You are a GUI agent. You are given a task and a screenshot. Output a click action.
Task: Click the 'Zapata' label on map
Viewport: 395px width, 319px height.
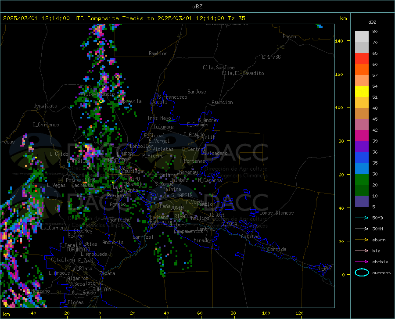pyautogui.click(x=108, y=273)
